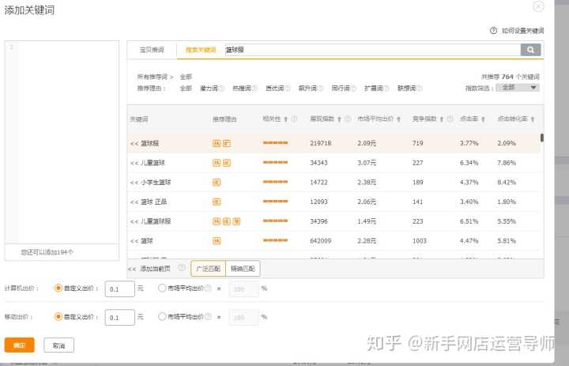Select 市场平均出价 radio for 计算机出价
Image resolution: width=569 pixels, height=366 pixels.
pos(163,289)
